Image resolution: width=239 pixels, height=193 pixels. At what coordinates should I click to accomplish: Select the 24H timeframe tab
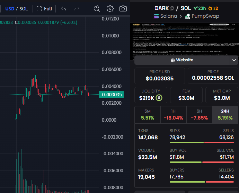[225, 115]
